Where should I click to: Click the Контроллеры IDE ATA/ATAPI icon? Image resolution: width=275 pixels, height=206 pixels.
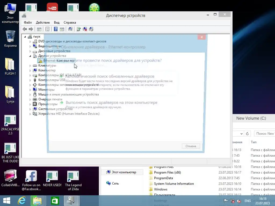coord(35,75)
